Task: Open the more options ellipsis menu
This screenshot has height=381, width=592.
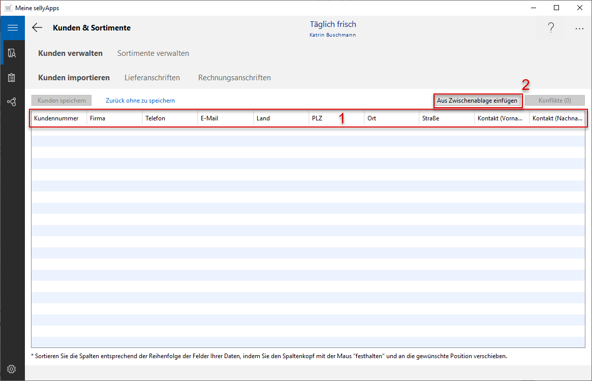Action: pos(579,29)
